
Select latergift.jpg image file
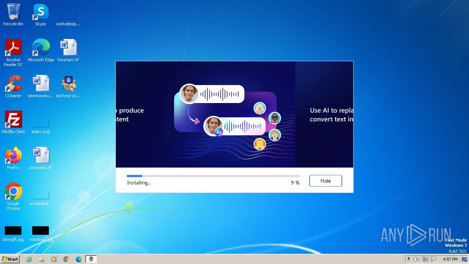click(13, 233)
